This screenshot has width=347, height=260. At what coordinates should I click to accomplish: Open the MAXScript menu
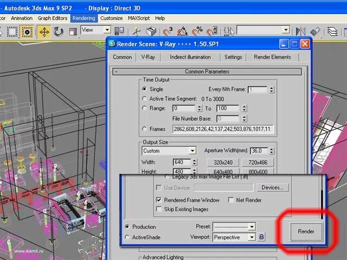(x=139, y=18)
